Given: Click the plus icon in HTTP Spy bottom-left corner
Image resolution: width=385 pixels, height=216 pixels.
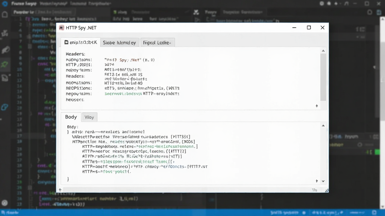Looking at the screenshot, I should (60, 189).
